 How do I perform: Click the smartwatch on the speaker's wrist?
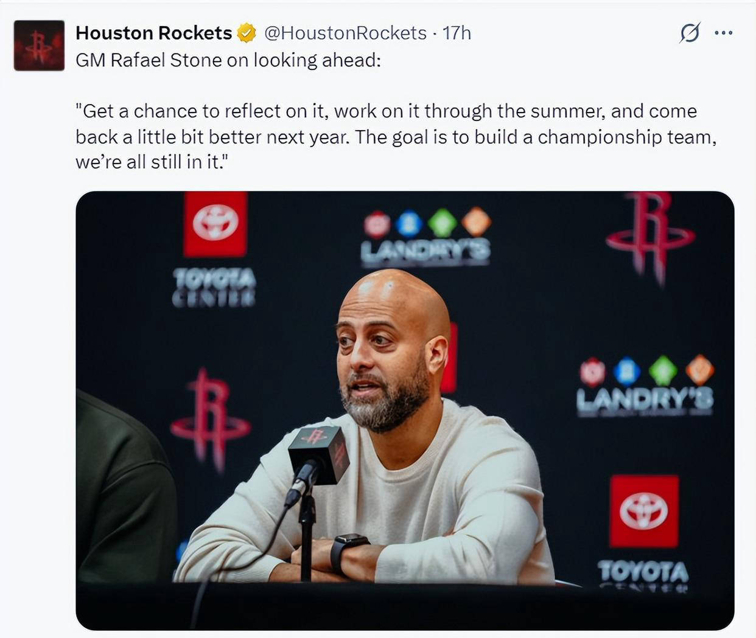(x=348, y=551)
